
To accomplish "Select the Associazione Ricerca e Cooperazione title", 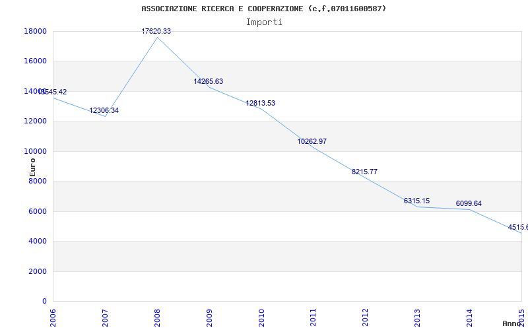I will tap(264, 9).
